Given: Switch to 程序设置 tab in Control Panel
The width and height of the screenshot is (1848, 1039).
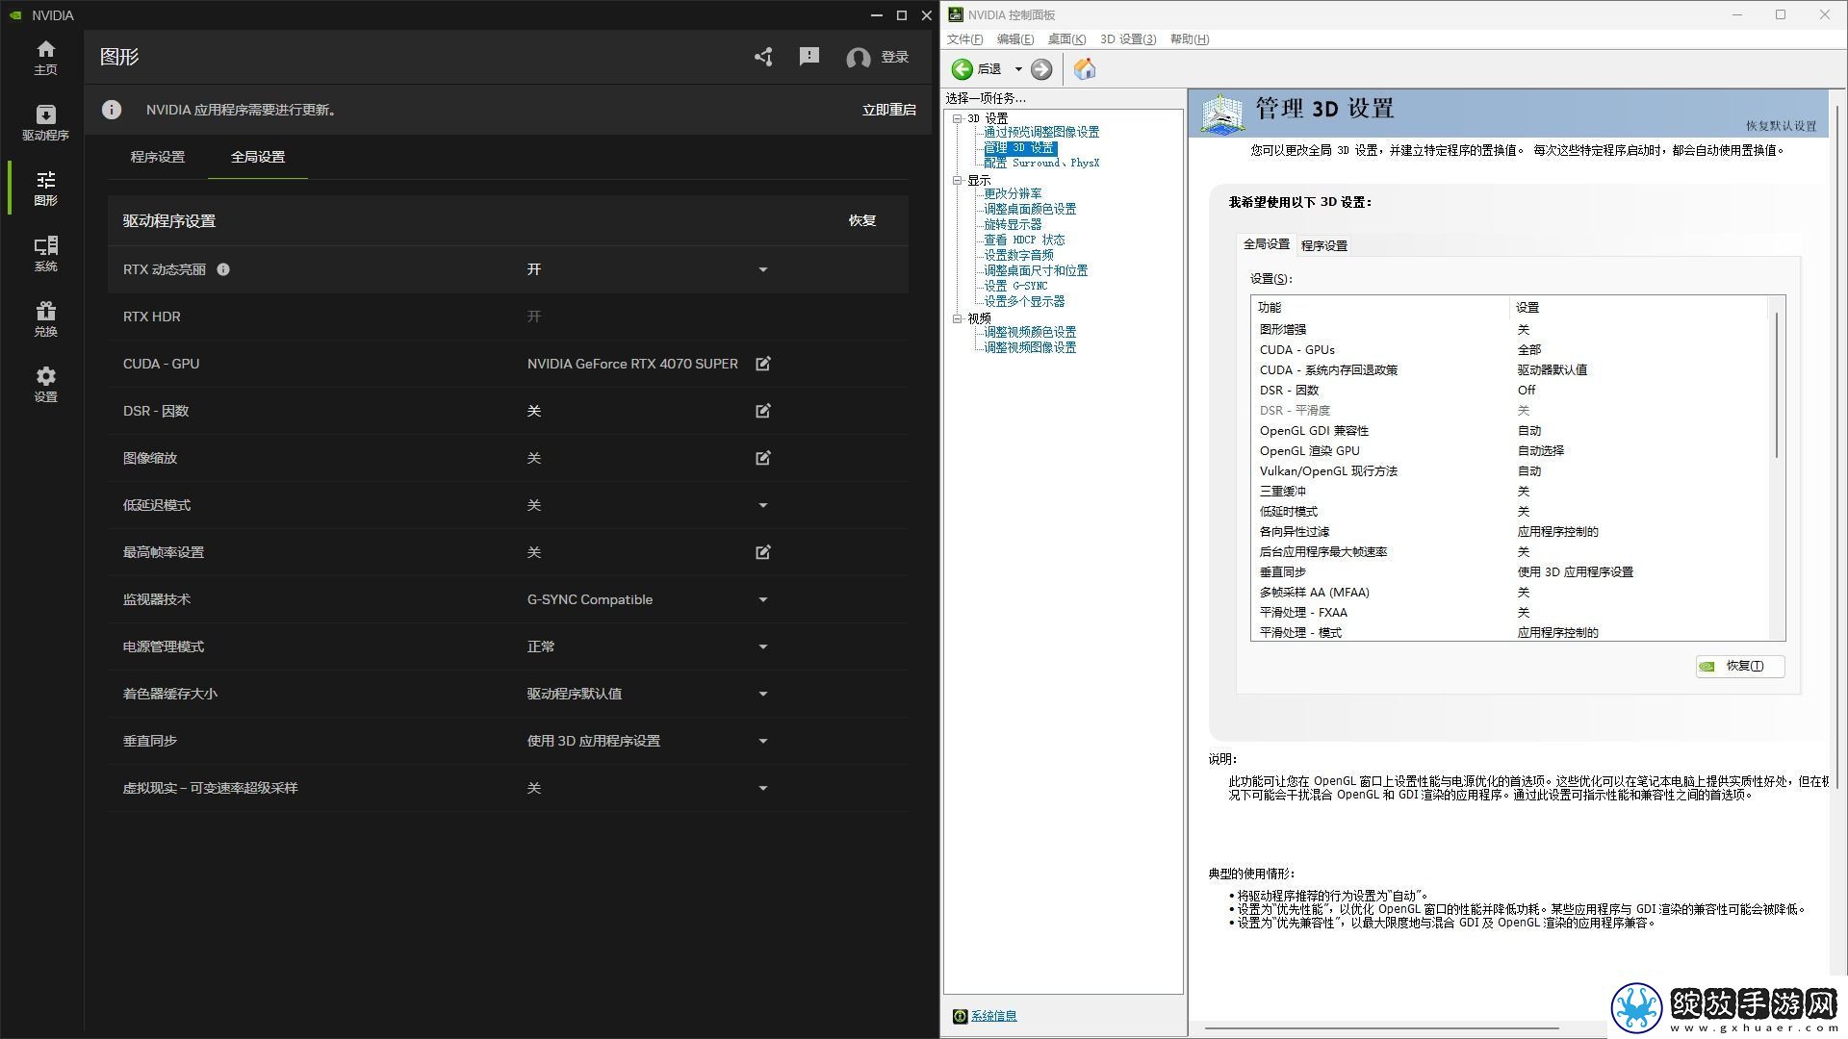Looking at the screenshot, I should pyautogui.click(x=1324, y=245).
